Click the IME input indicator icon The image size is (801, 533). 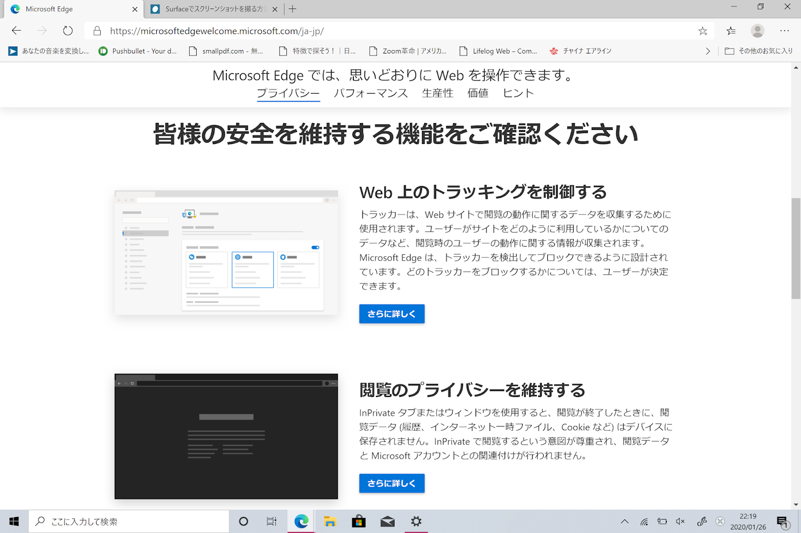(x=720, y=521)
